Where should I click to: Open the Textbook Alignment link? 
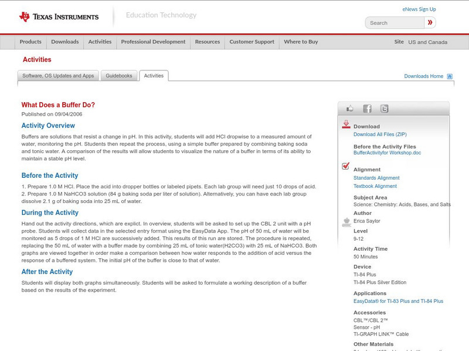pos(375,186)
